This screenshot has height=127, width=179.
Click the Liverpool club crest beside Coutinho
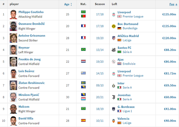point(113,14)
